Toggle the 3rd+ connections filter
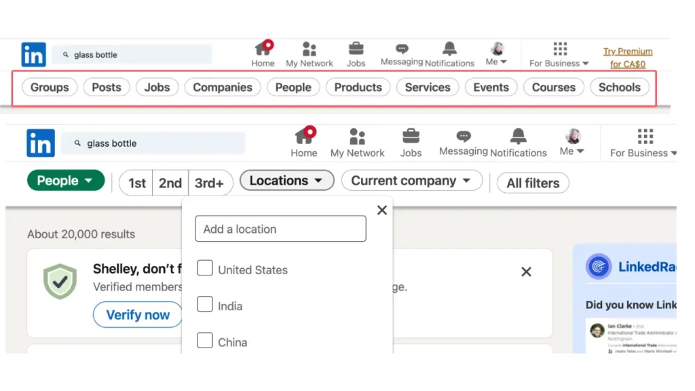695x391 pixels. [x=209, y=183]
